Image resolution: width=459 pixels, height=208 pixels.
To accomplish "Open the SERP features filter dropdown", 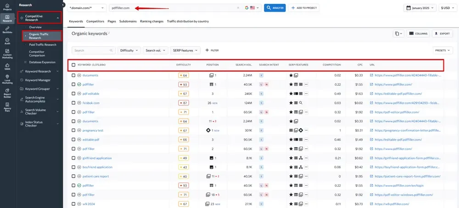I will pyautogui.click(x=185, y=50).
